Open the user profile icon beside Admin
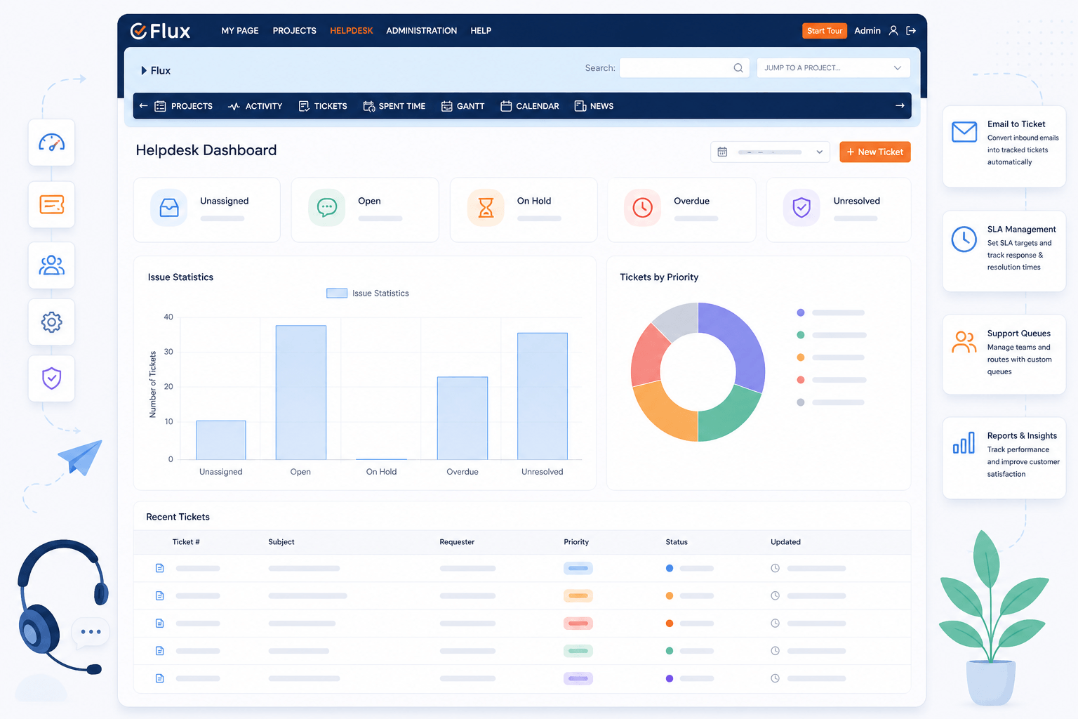Viewport: 1078px width, 719px height. (893, 31)
